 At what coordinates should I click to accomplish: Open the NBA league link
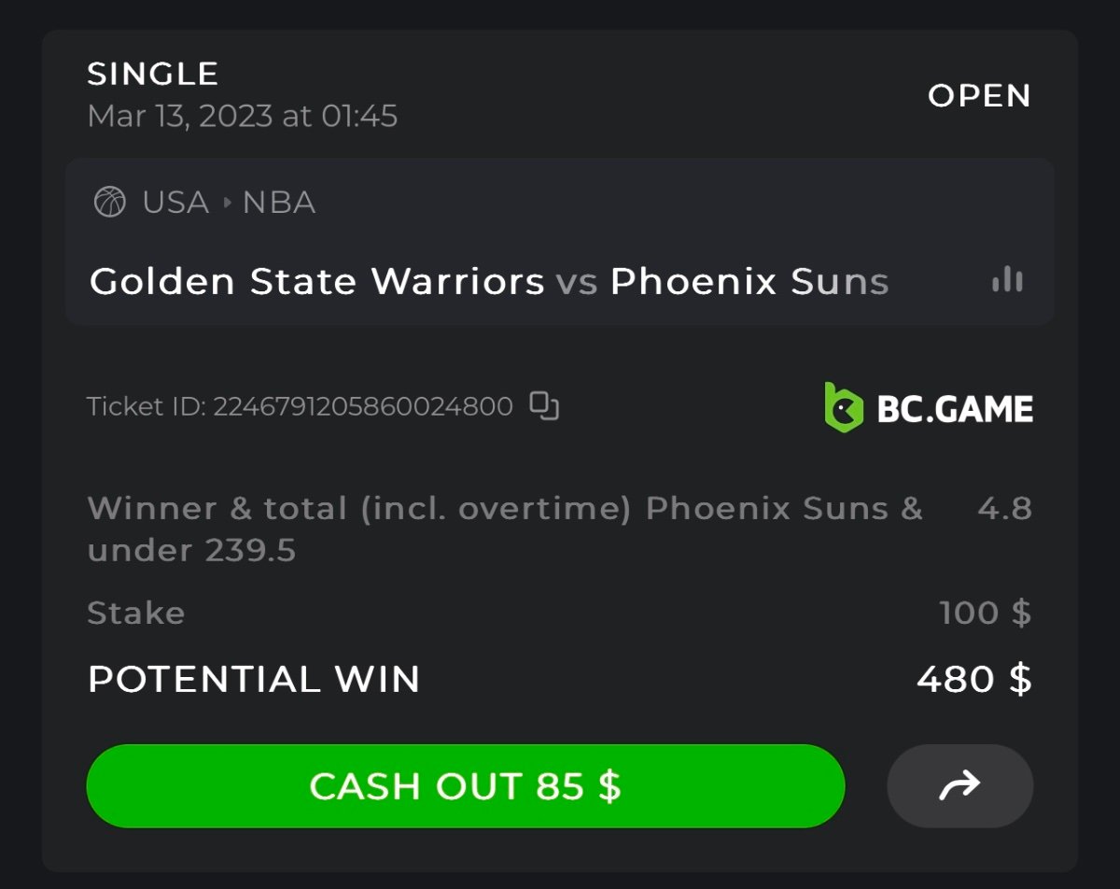(x=279, y=203)
